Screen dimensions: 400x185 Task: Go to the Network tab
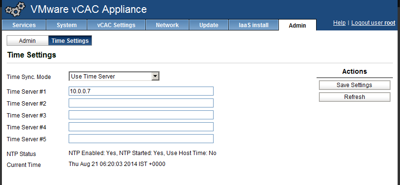point(167,25)
